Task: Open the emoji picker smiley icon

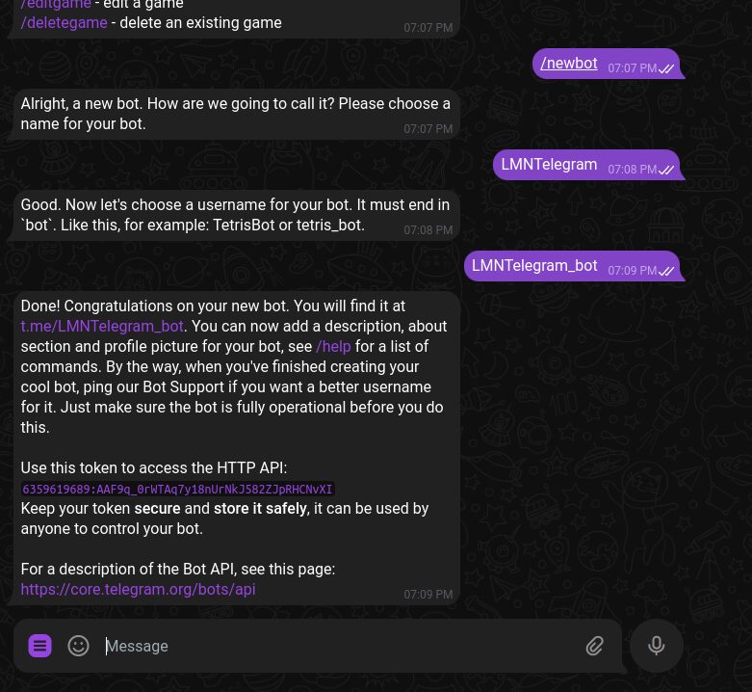Action: pos(78,646)
